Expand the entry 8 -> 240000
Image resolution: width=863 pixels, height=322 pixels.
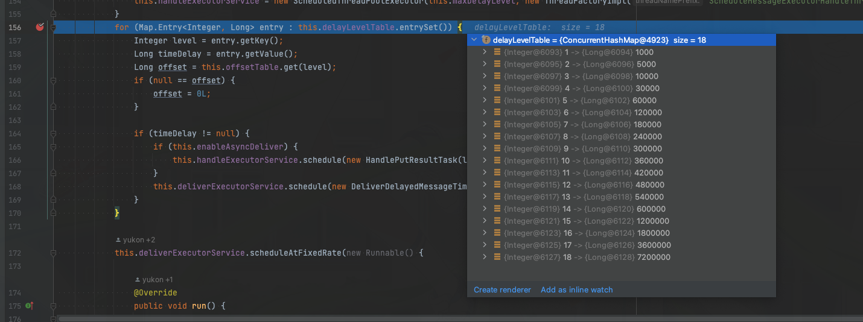click(485, 136)
